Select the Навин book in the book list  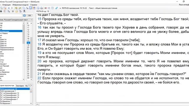point(4,33)
